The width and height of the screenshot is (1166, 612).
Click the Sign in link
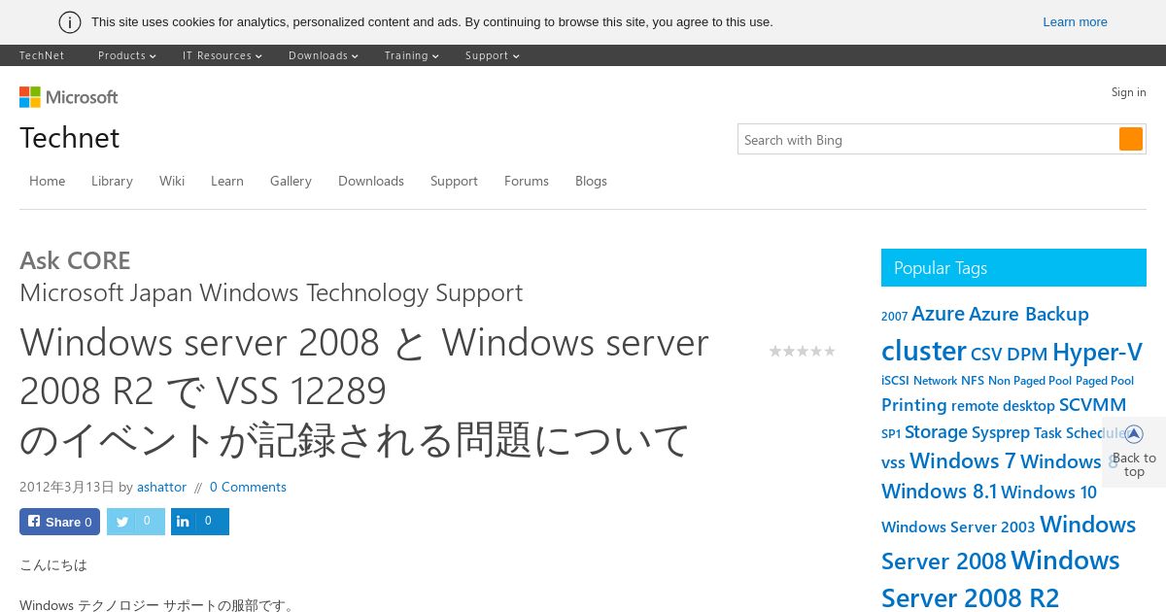[x=1128, y=92]
